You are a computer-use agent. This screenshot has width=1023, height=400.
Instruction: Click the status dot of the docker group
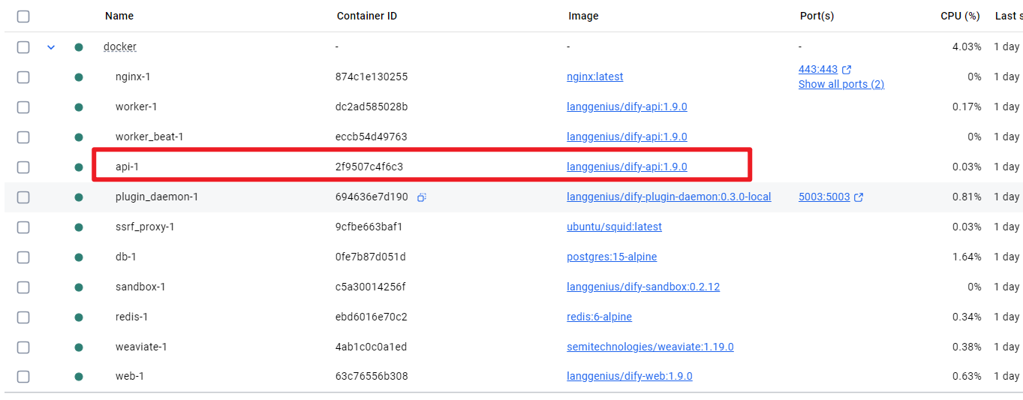[x=79, y=47]
